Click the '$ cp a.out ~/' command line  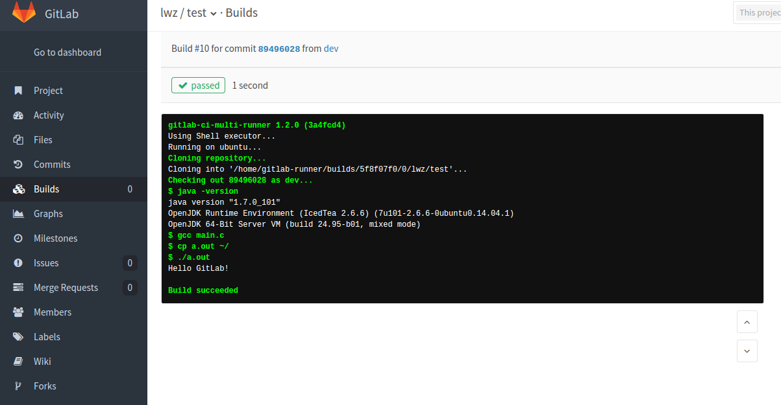coord(199,247)
